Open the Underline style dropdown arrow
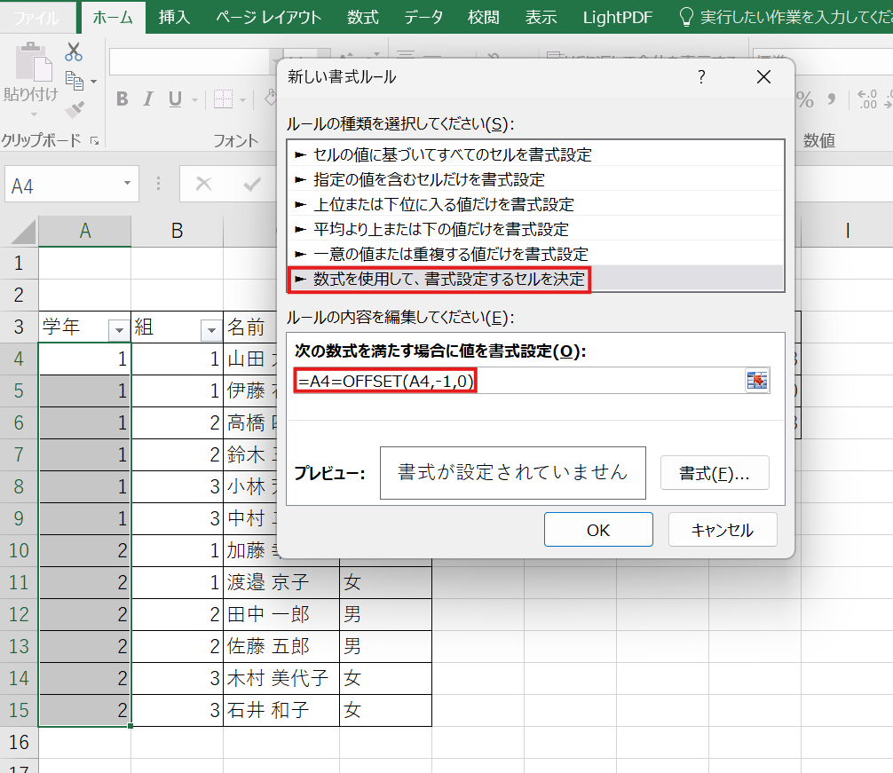 [x=194, y=100]
